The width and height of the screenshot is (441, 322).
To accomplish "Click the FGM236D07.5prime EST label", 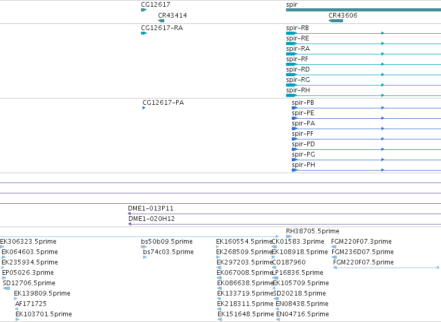I will click(363, 252).
